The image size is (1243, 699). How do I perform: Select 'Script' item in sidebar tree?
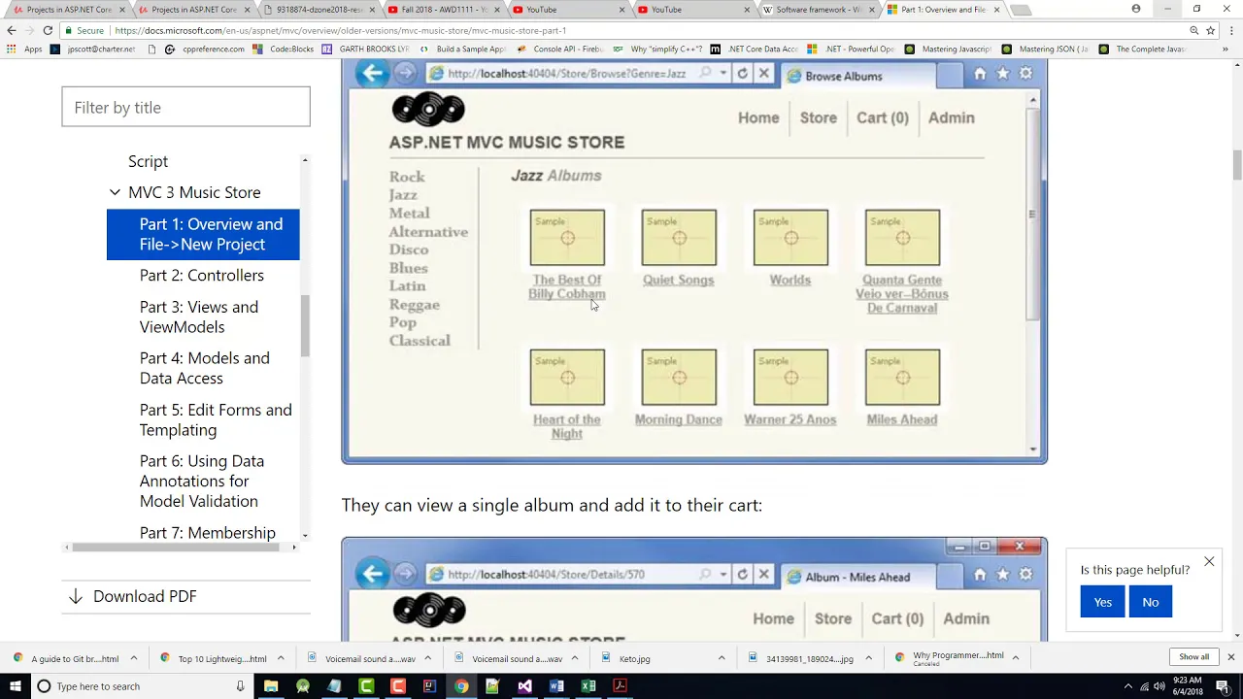click(148, 161)
